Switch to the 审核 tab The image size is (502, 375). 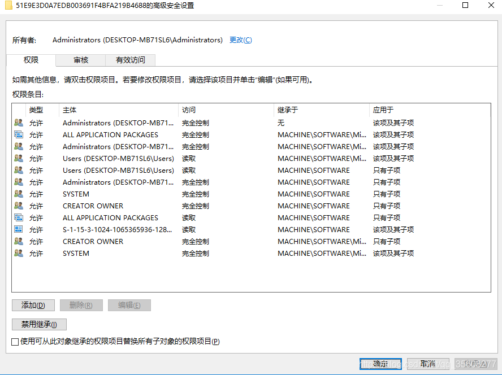point(81,60)
